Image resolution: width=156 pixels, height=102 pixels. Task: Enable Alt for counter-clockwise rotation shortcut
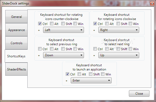[52, 24]
